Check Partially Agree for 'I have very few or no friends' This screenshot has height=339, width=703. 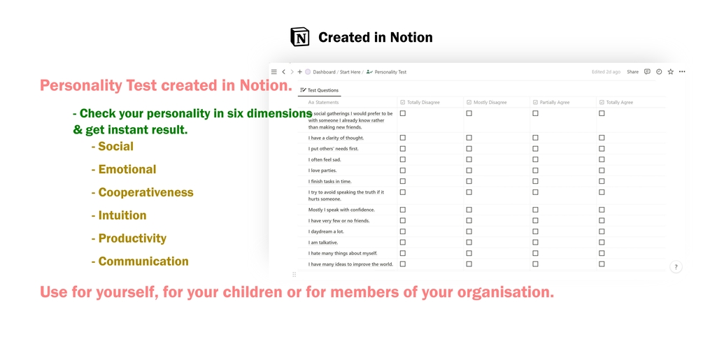535,220
